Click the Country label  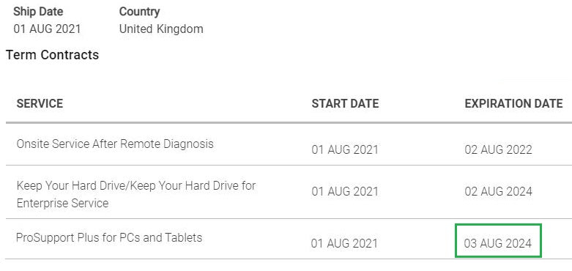pos(139,12)
